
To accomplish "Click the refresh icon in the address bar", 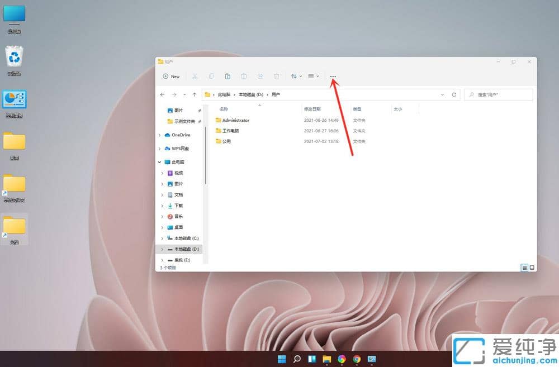I will click(x=453, y=94).
